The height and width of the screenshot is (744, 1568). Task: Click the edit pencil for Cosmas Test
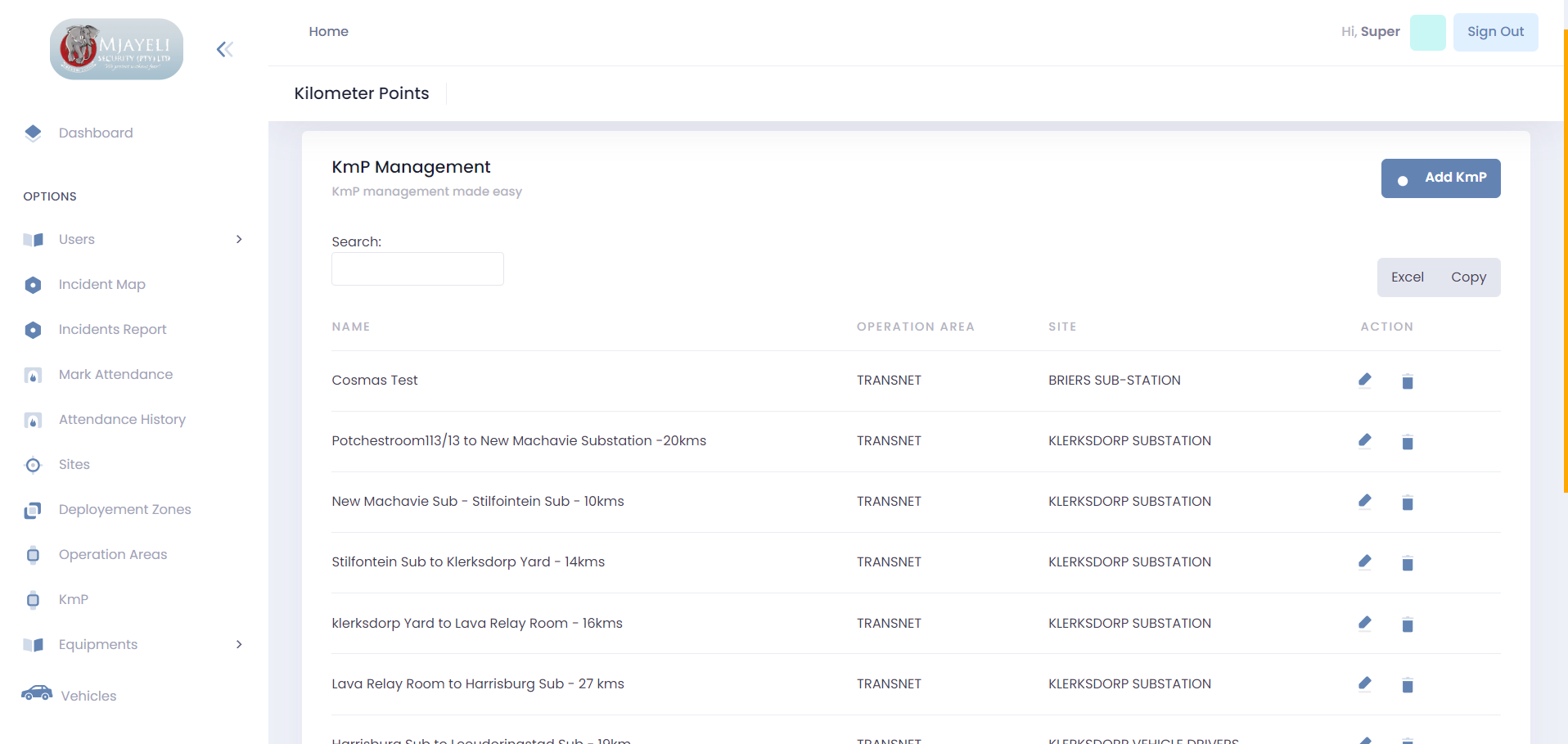point(1364,380)
